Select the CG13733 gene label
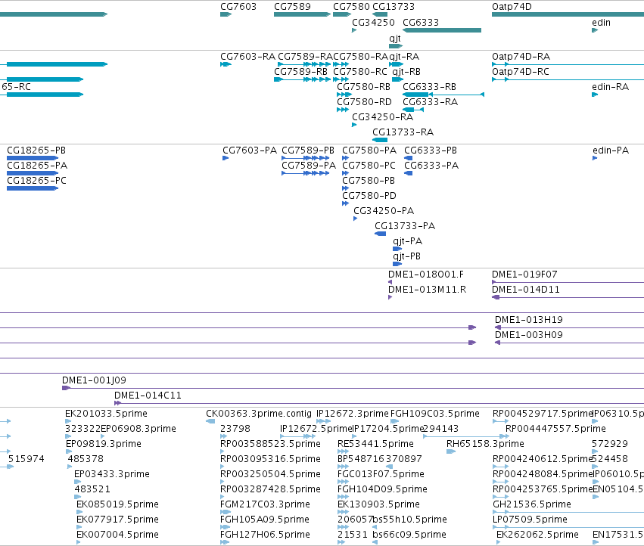 [x=393, y=7]
